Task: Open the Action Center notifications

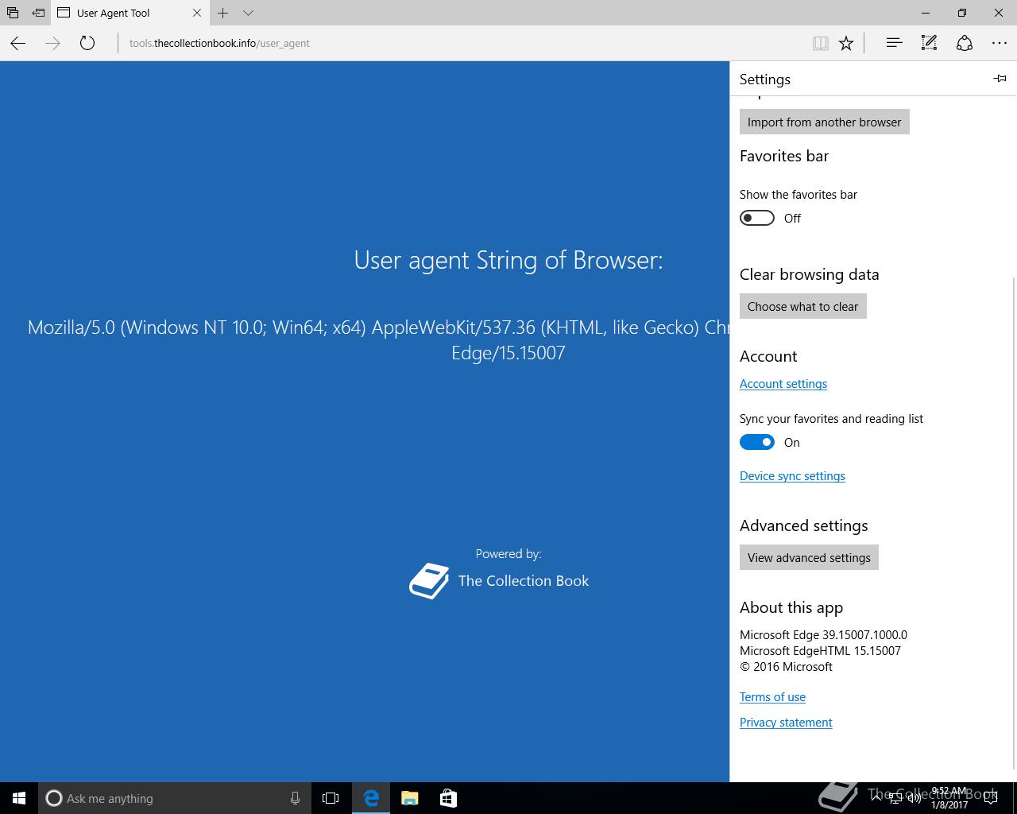Action: 991,798
